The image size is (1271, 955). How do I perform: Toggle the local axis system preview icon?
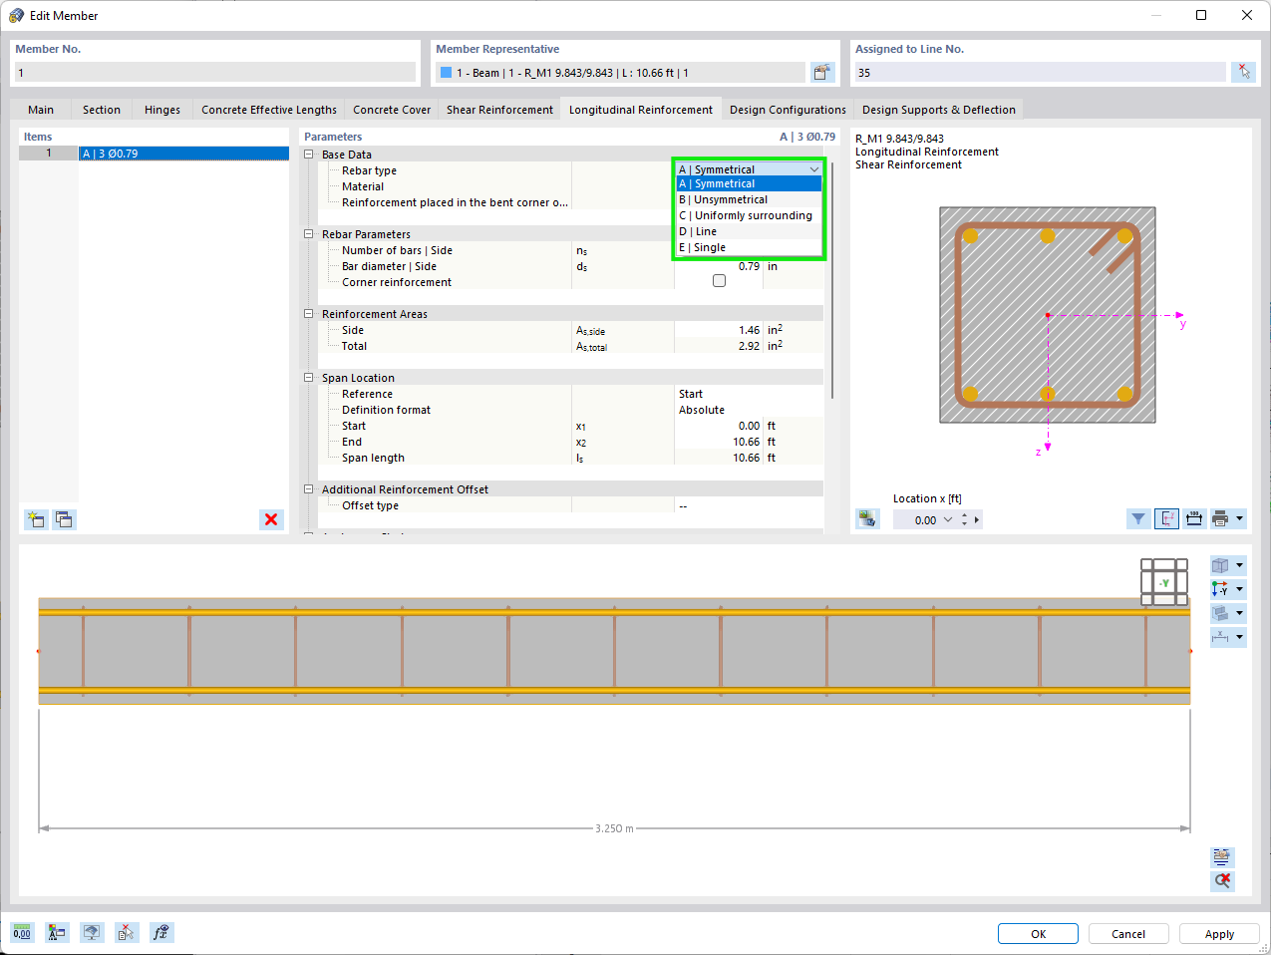pos(1166,518)
